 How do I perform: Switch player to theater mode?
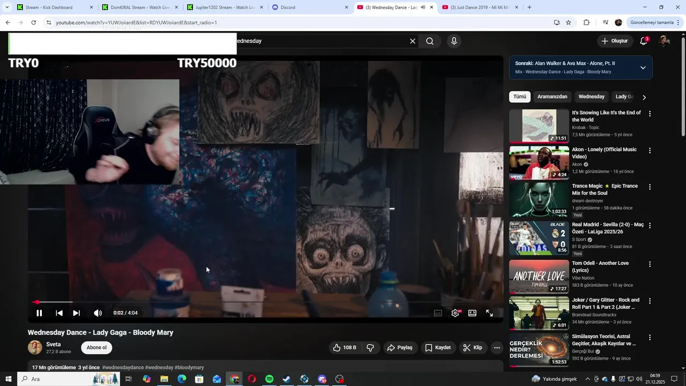(472, 313)
